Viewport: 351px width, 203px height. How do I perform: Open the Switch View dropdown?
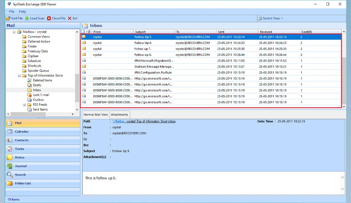point(270,18)
